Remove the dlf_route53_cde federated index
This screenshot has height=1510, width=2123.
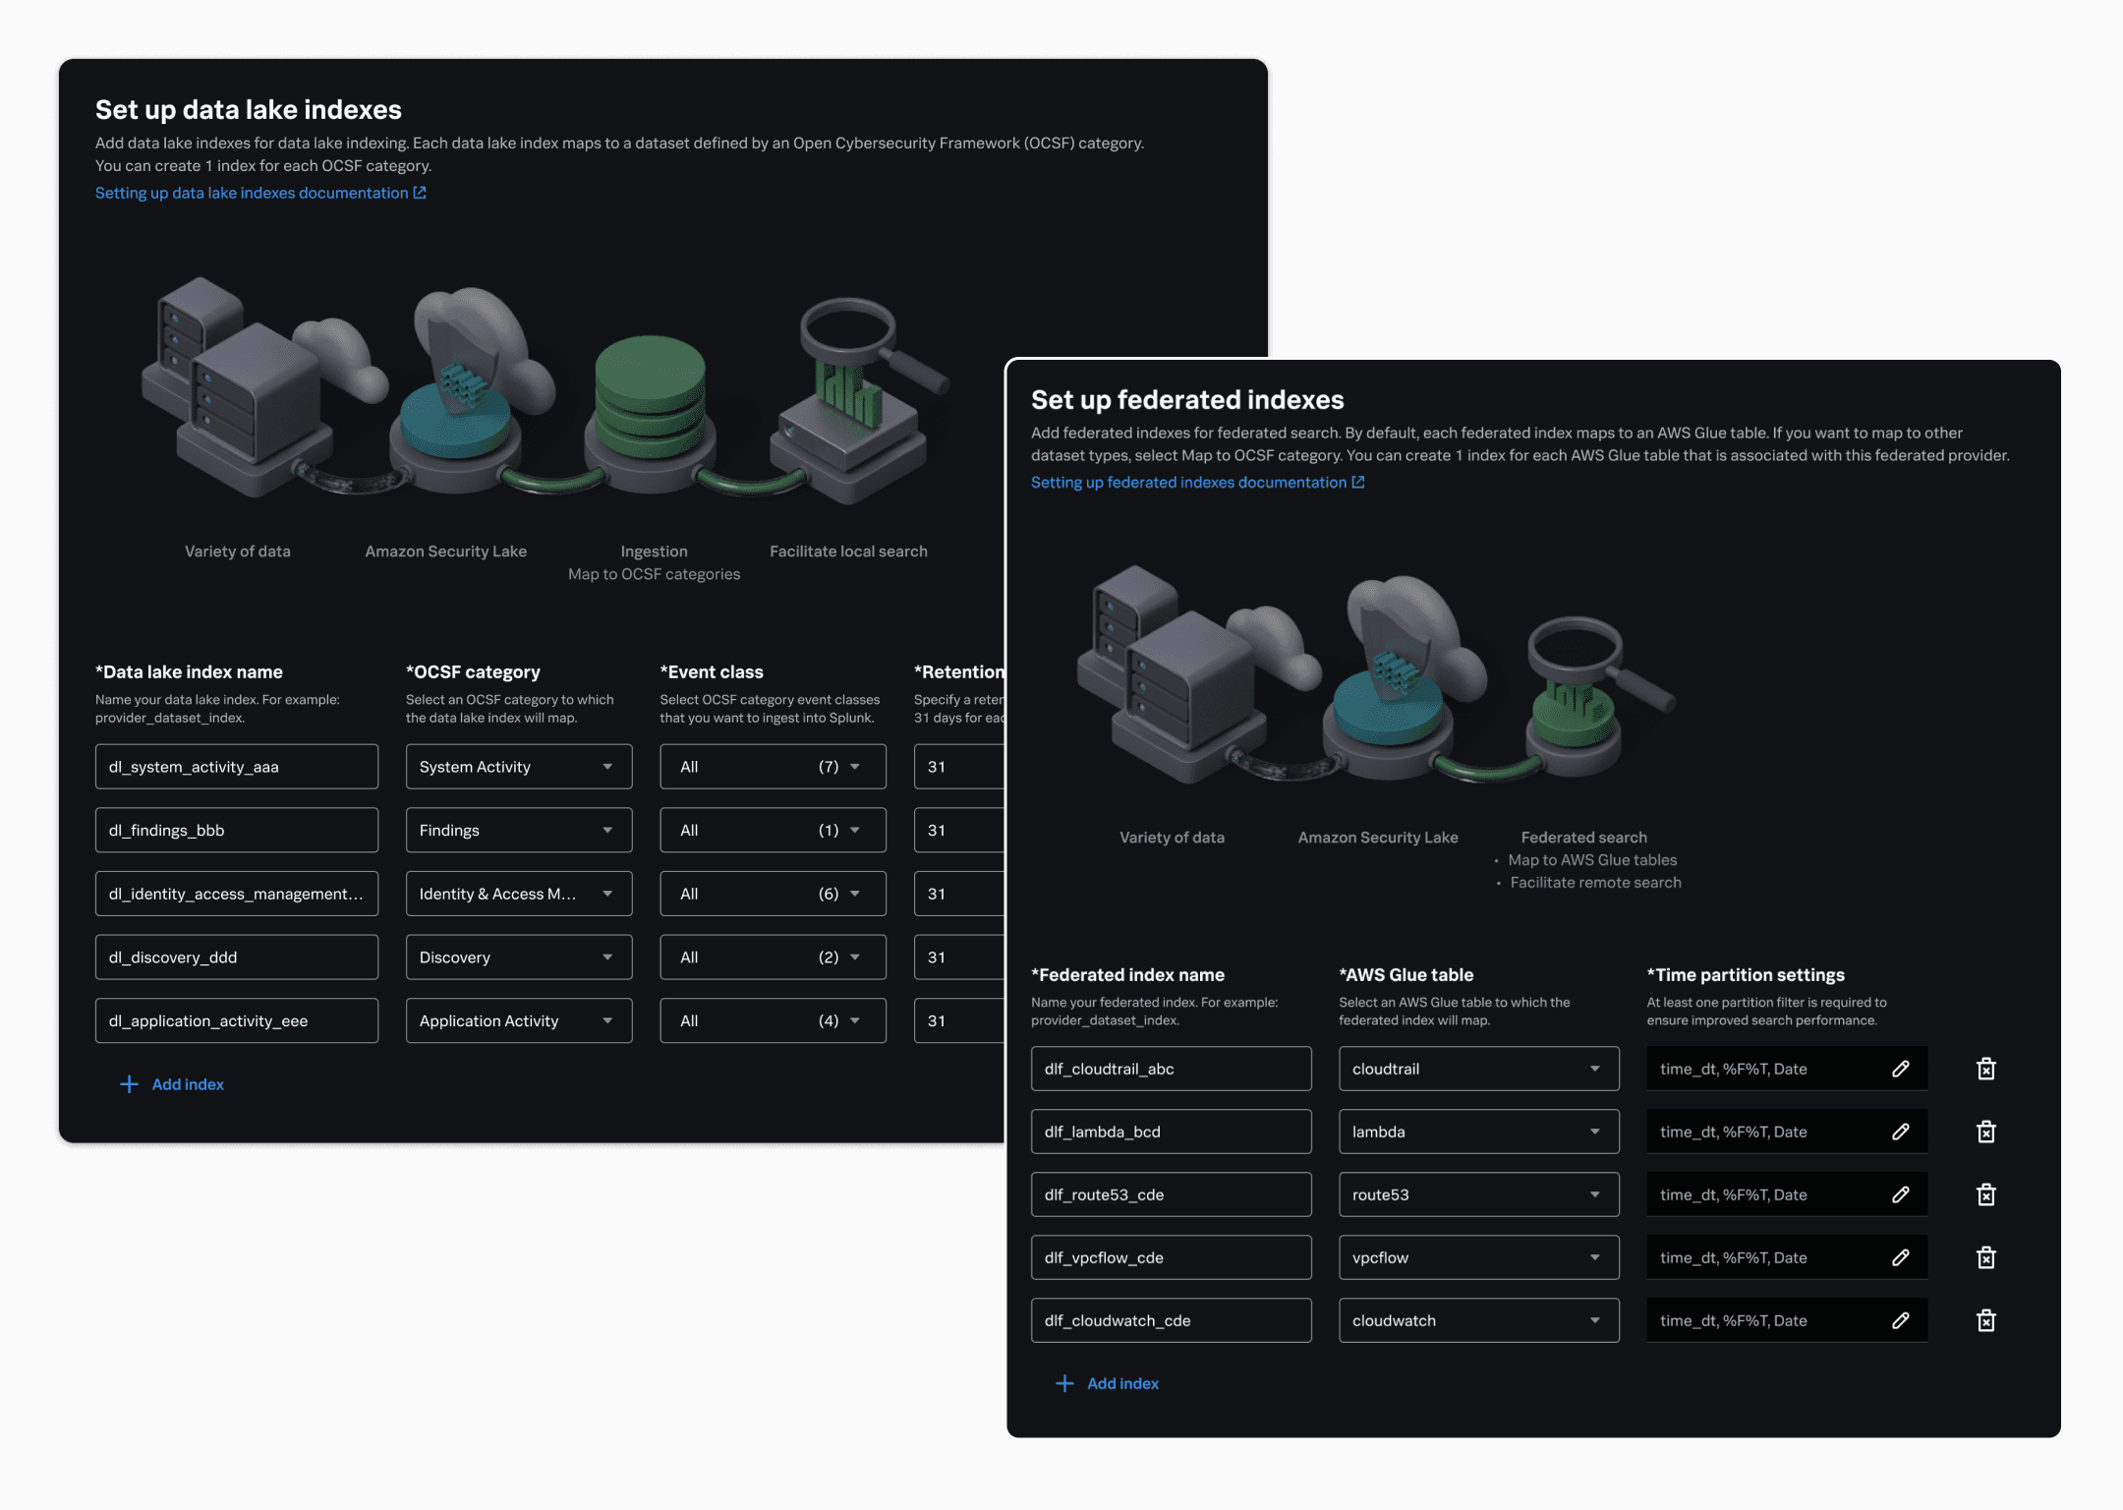tap(1985, 1194)
